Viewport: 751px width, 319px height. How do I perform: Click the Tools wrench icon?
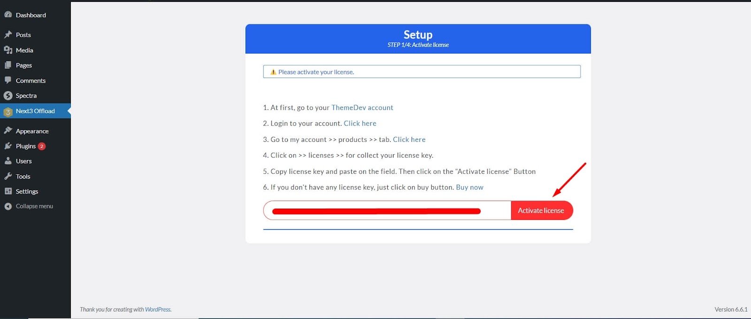tap(8, 176)
